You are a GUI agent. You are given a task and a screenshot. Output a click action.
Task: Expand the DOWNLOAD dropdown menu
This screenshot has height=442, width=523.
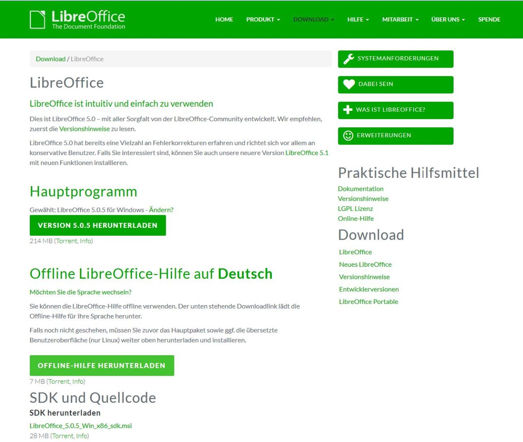pyautogui.click(x=314, y=19)
